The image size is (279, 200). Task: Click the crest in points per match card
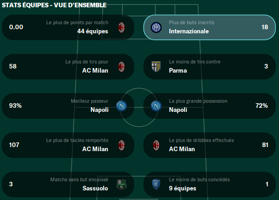point(121,27)
